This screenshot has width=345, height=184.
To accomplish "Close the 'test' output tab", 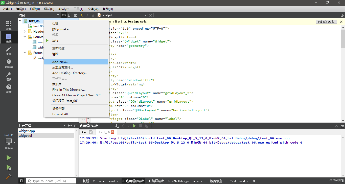I will (91, 132).
